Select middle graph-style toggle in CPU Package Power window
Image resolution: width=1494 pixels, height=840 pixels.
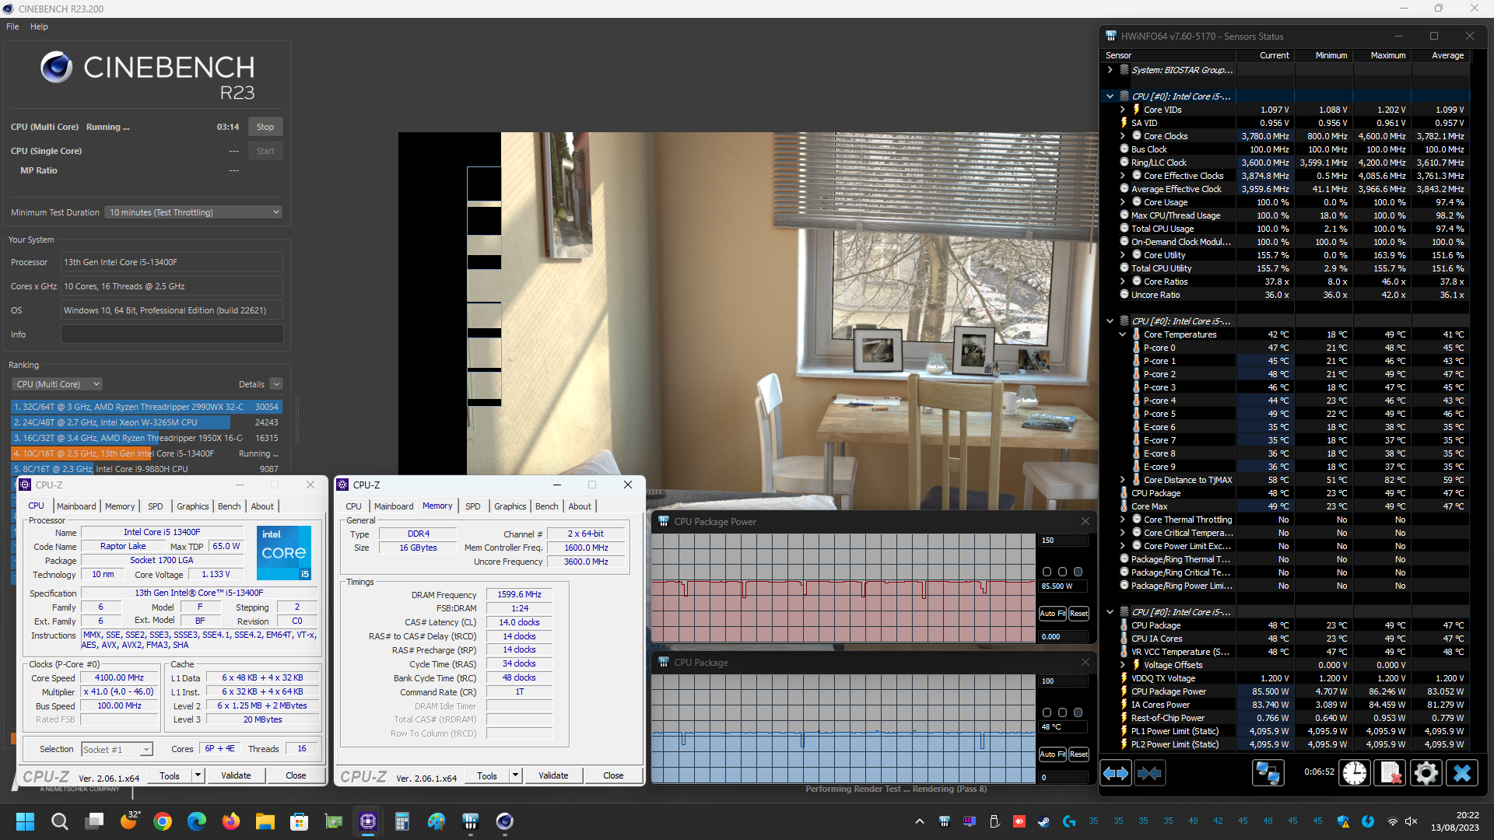pos(1062,572)
